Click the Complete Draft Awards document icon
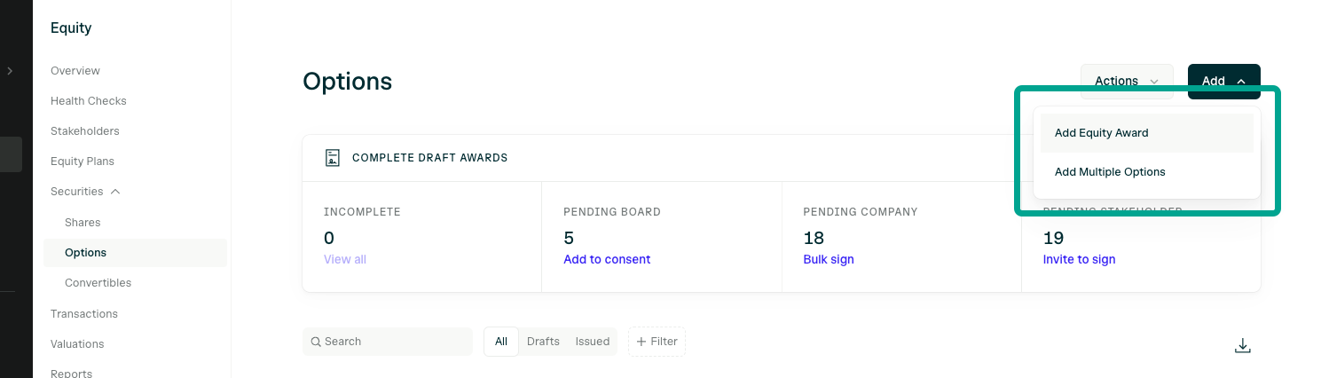1321x378 pixels. click(x=333, y=158)
